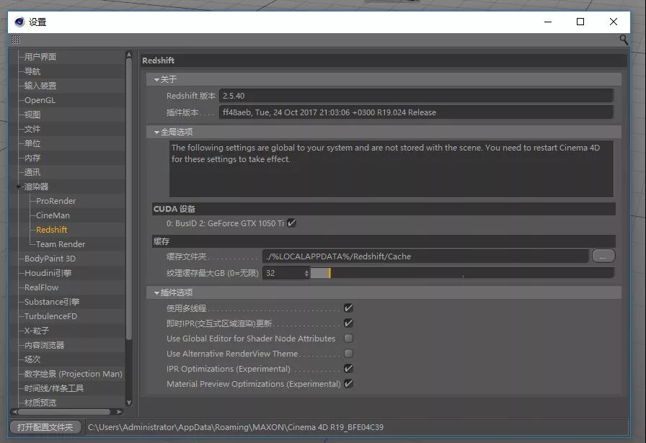Select 数字绘景 (Projection Man) category

point(74,374)
